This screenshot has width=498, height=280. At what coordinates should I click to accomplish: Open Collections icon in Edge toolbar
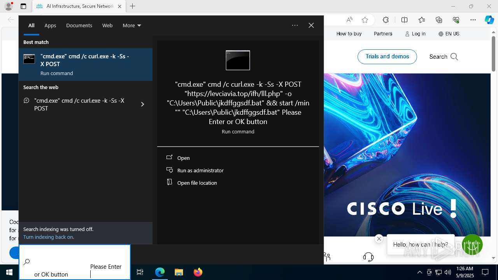click(x=439, y=20)
